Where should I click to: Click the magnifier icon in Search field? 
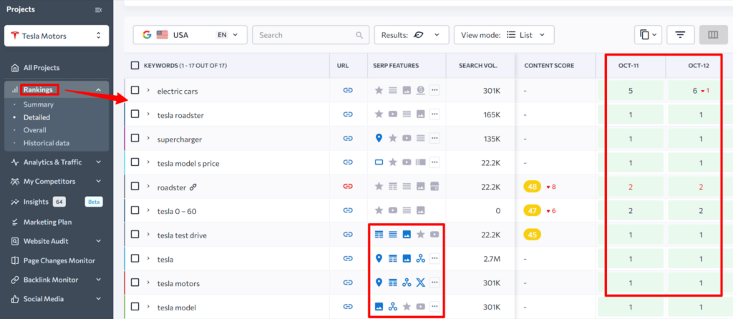[359, 35]
